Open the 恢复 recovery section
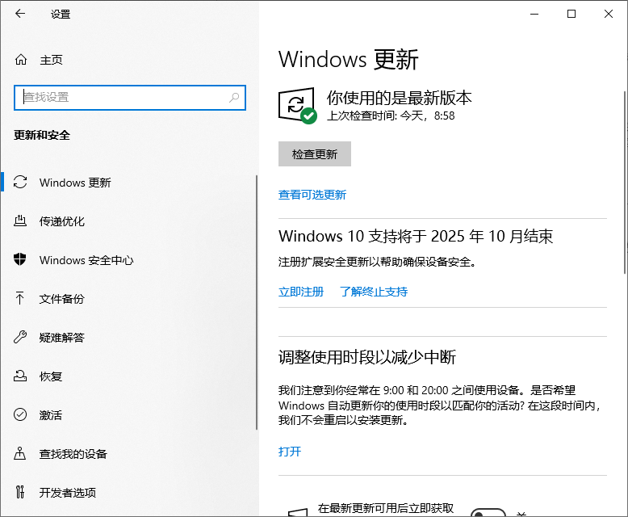 pyautogui.click(x=50, y=376)
